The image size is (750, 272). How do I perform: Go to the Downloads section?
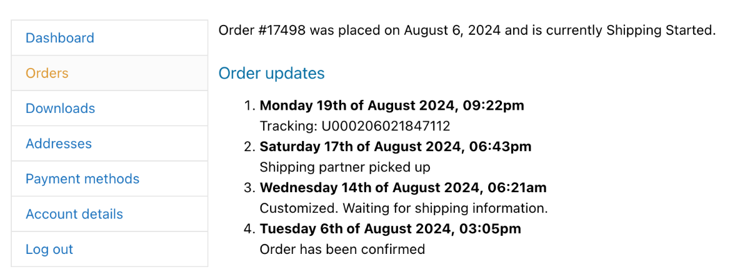(x=61, y=109)
